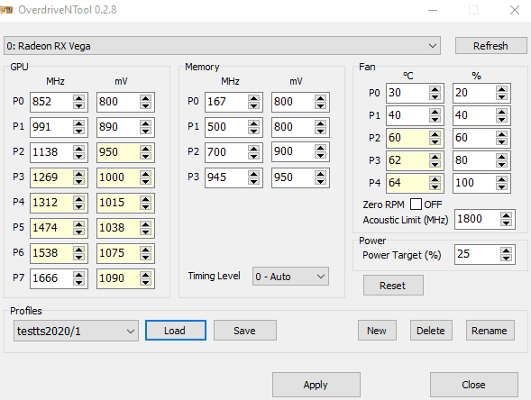Close the OverdriveNTool window via X

click(x=515, y=10)
